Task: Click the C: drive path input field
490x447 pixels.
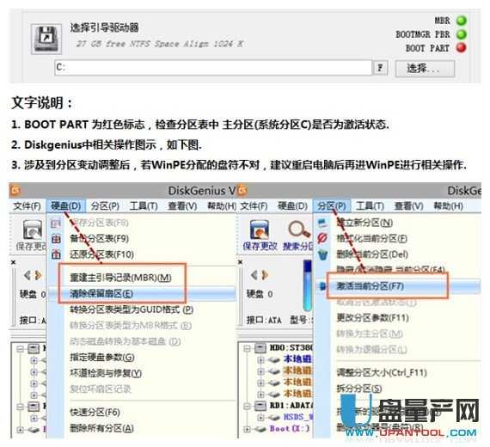Action: point(213,68)
